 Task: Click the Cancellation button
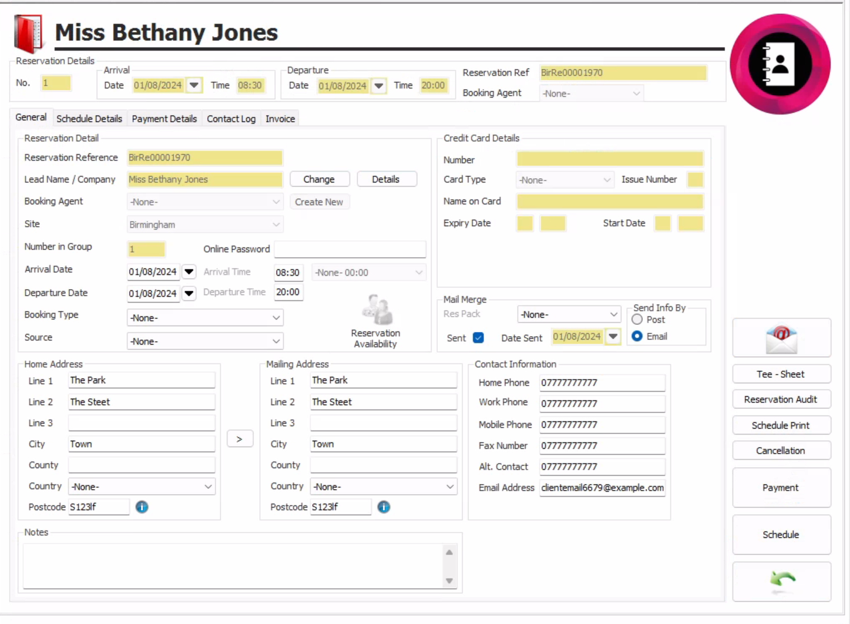781,450
